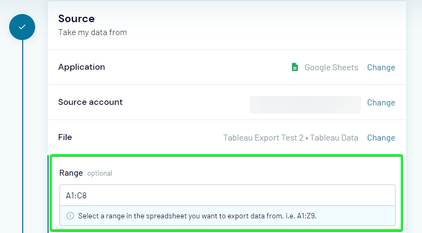This screenshot has width=422, height=233.
Task: Select the Source account row label
Action: (x=90, y=102)
